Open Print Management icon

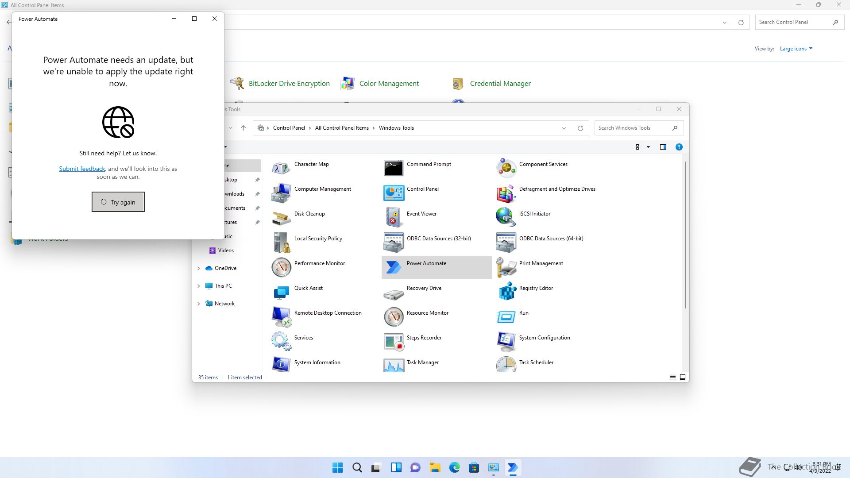click(506, 267)
